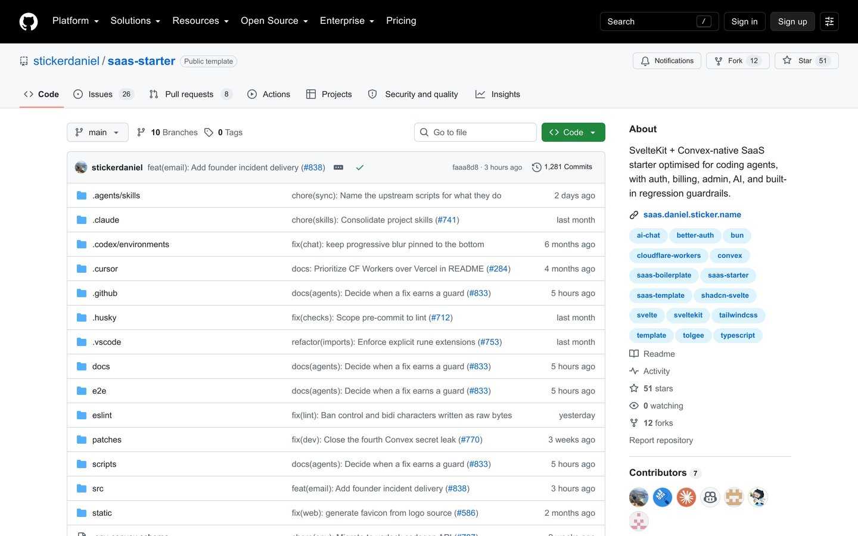858x536 pixels.
Task: Click the static folder icon
Action: pyautogui.click(x=82, y=513)
